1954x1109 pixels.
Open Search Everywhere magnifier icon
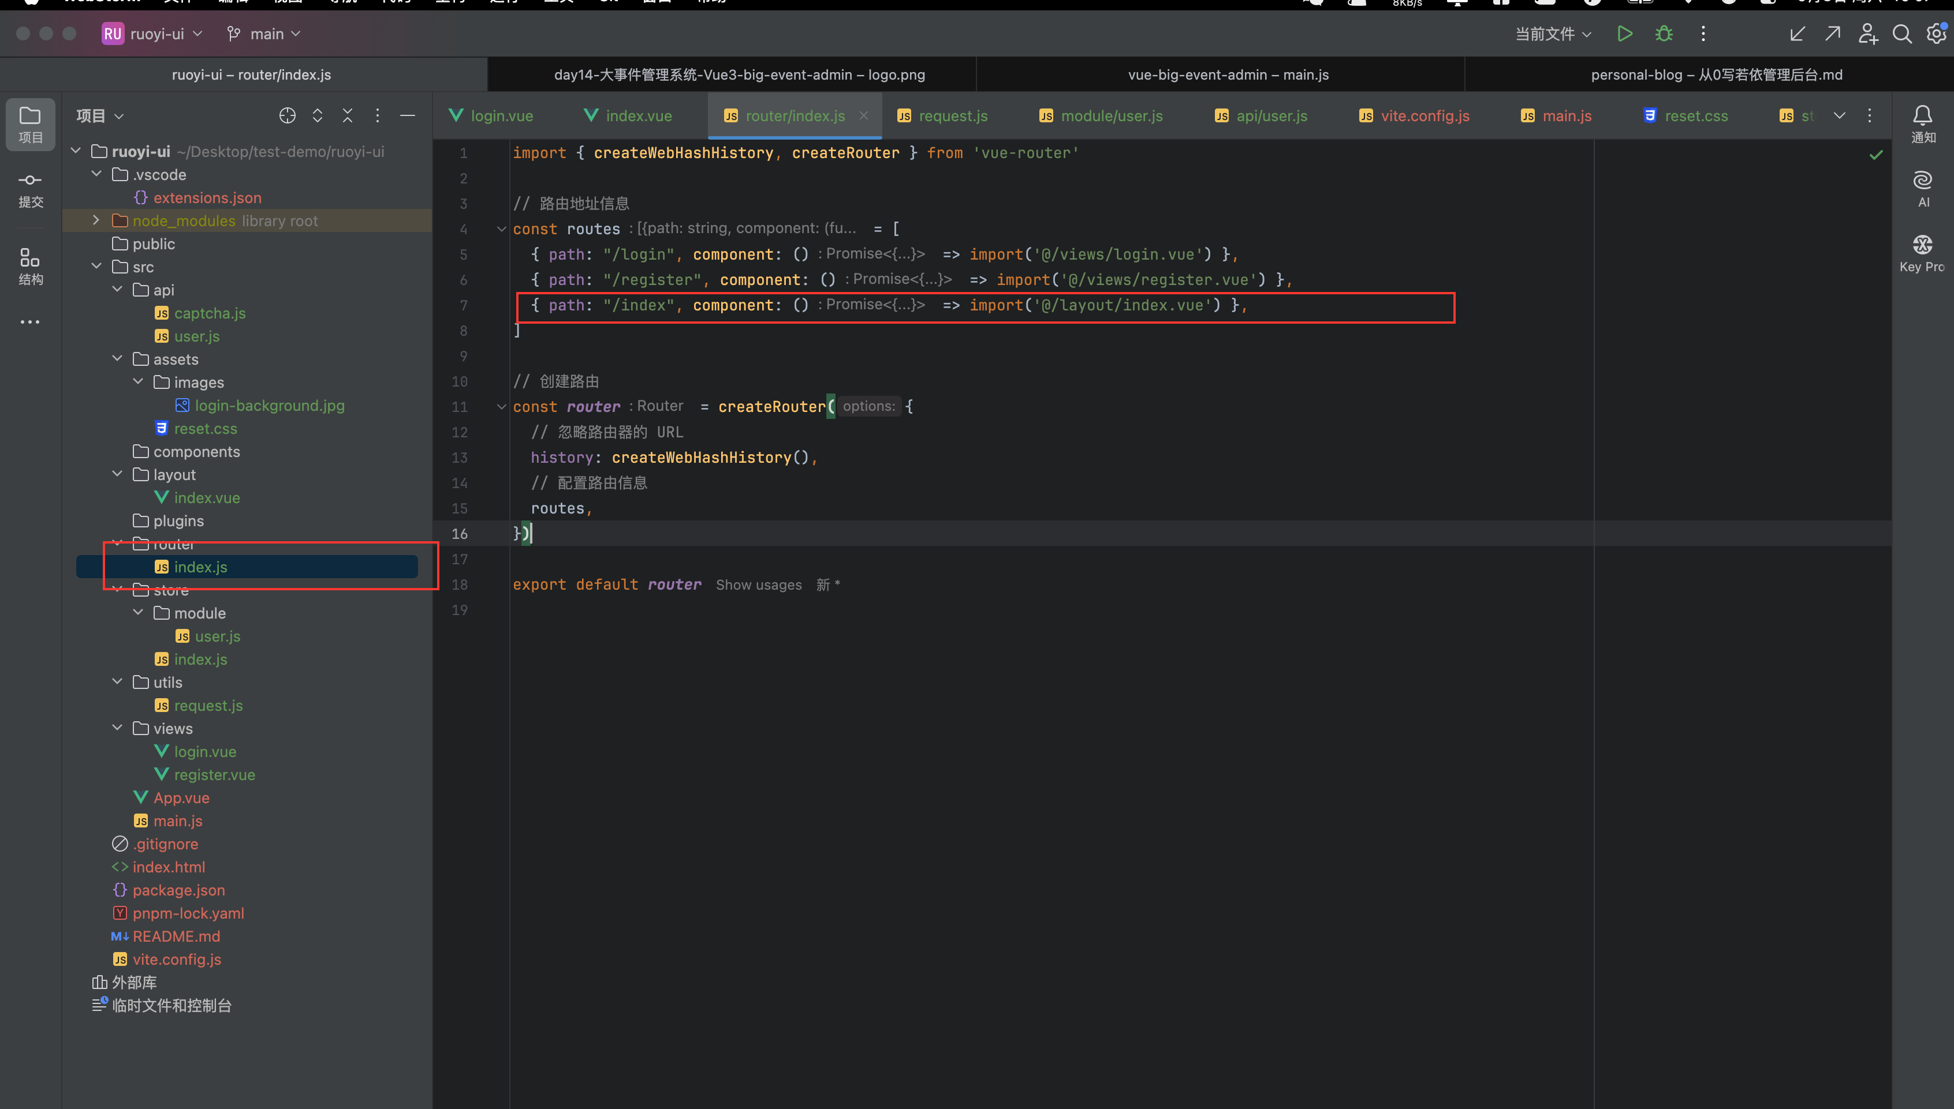[1902, 33]
